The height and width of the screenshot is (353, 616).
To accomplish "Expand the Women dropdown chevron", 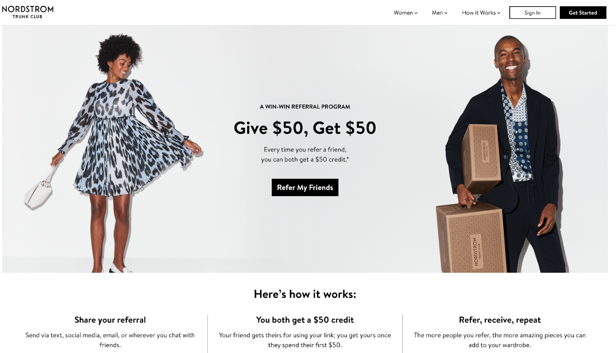I will (x=416, y=13).
